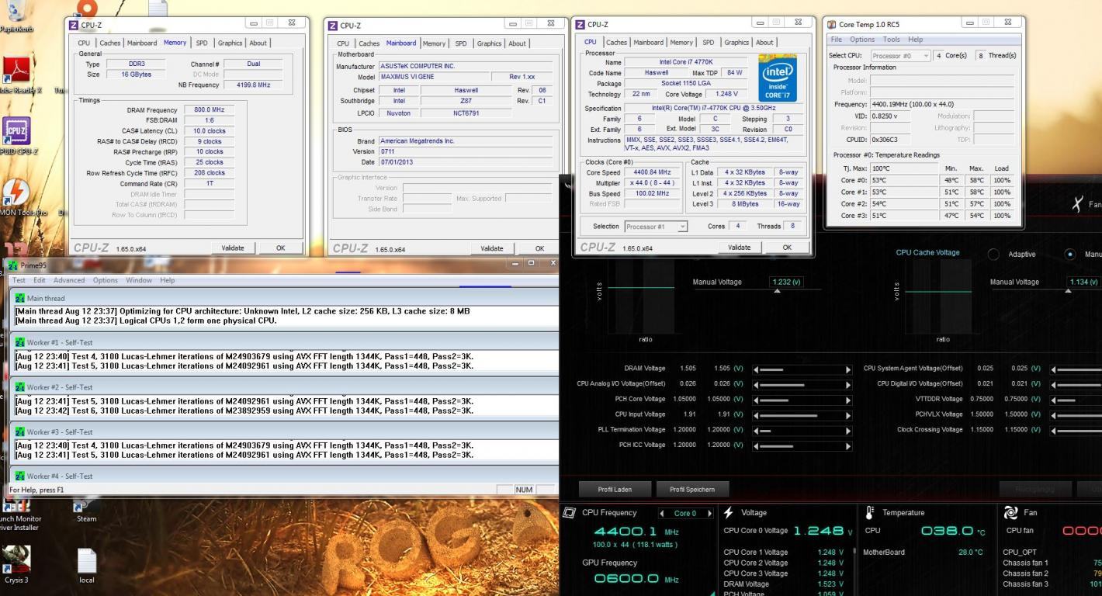Screen dimensions: 1102x596
Task: Click OK in the CPU-Z Mainboard window
Action: [x=539, y=248]
